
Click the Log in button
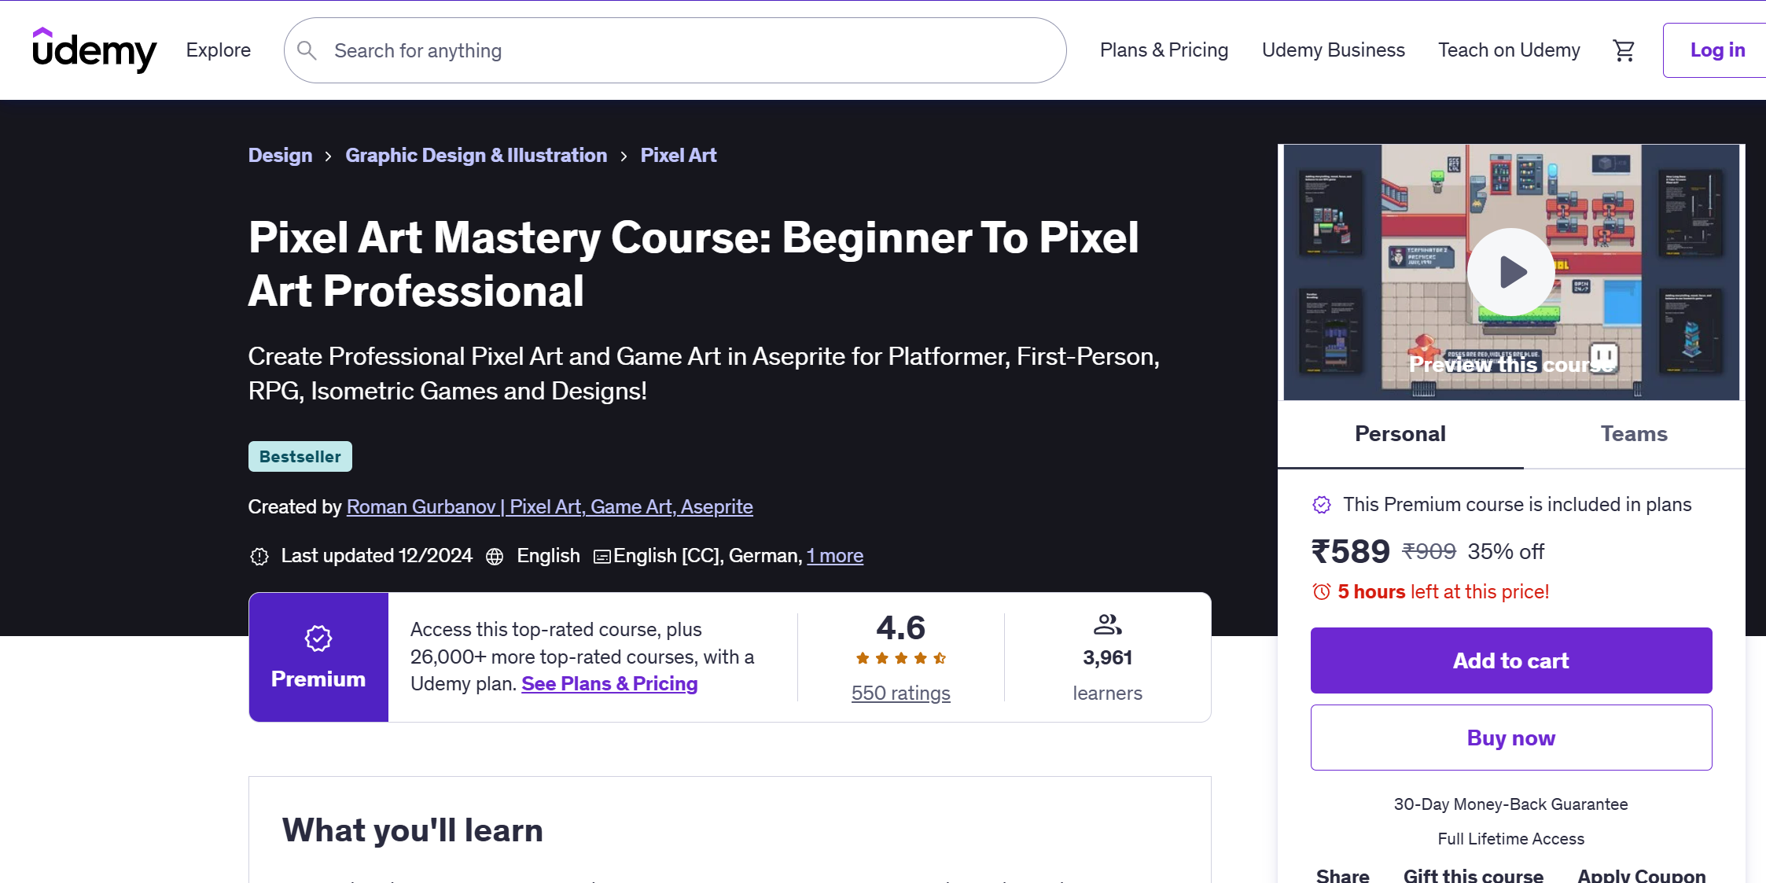[x=1717, y=50]
